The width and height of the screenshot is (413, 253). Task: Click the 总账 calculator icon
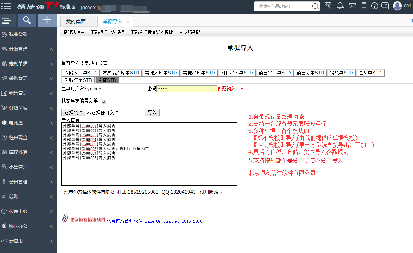pyautogui.click(x=4, y=196)
